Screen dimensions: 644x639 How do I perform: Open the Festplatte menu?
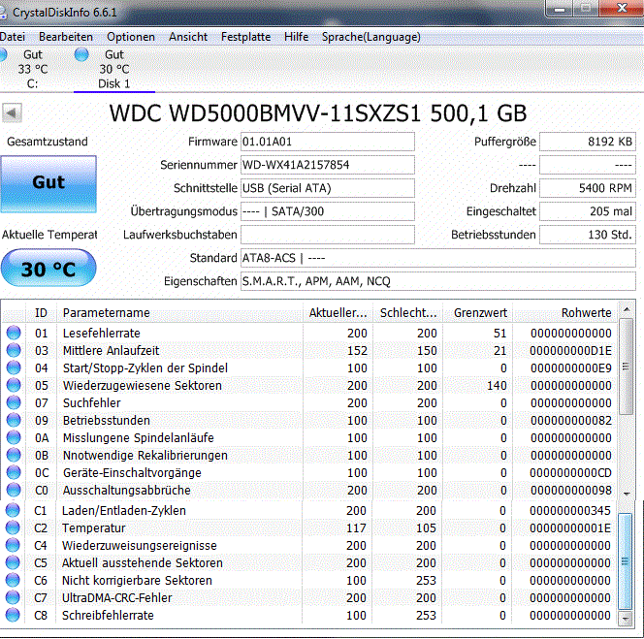tap(245, 37)
